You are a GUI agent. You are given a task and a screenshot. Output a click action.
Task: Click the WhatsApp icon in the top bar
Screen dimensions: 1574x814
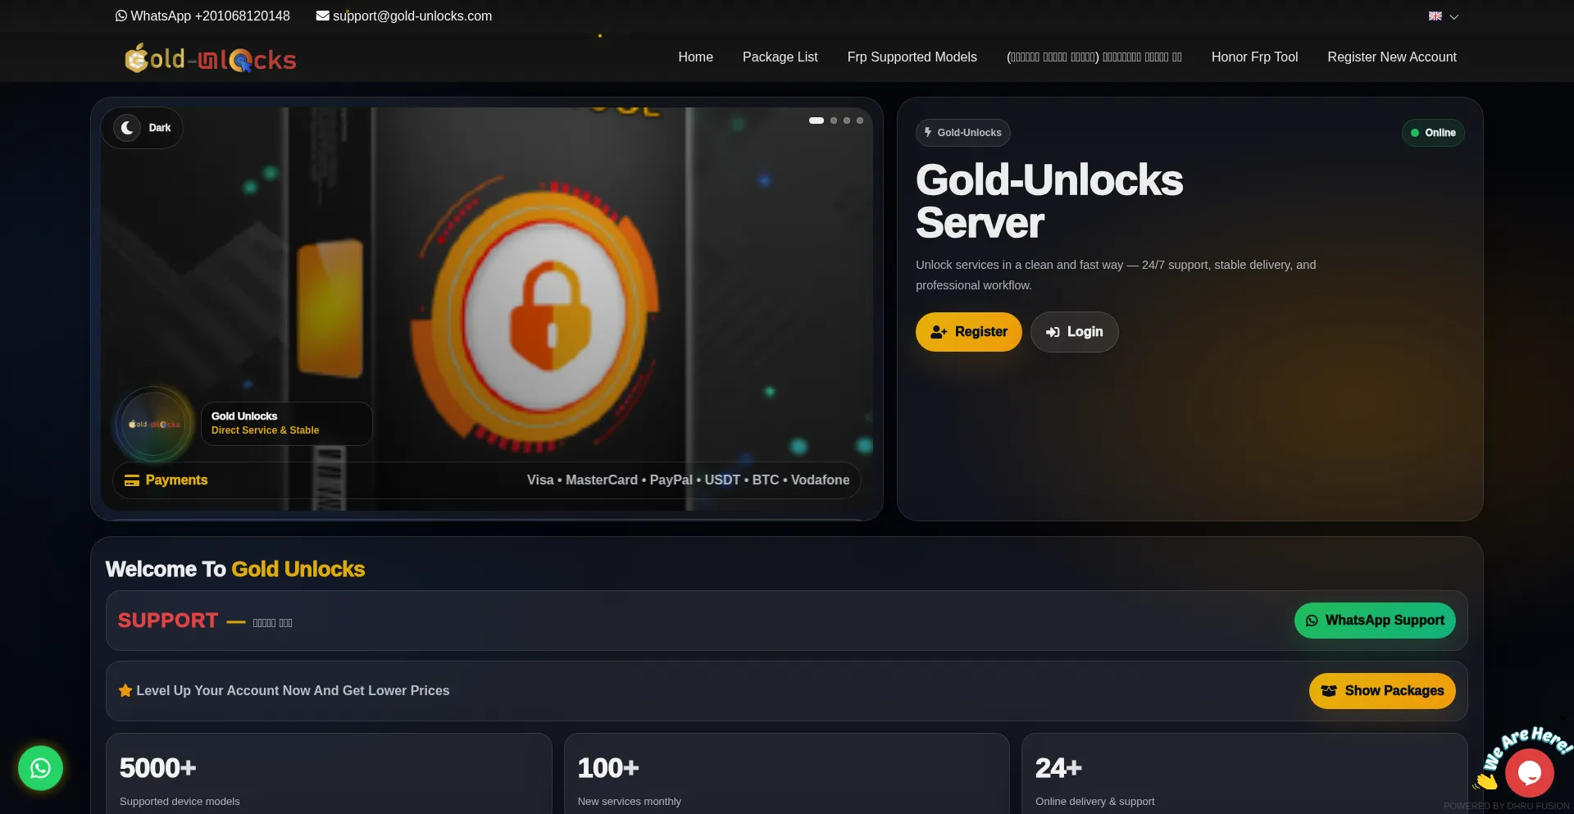click(121, 16)
